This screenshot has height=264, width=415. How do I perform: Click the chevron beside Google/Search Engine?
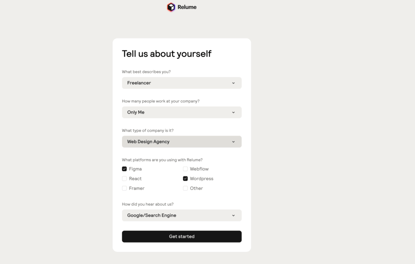click(x=233, y=215)
